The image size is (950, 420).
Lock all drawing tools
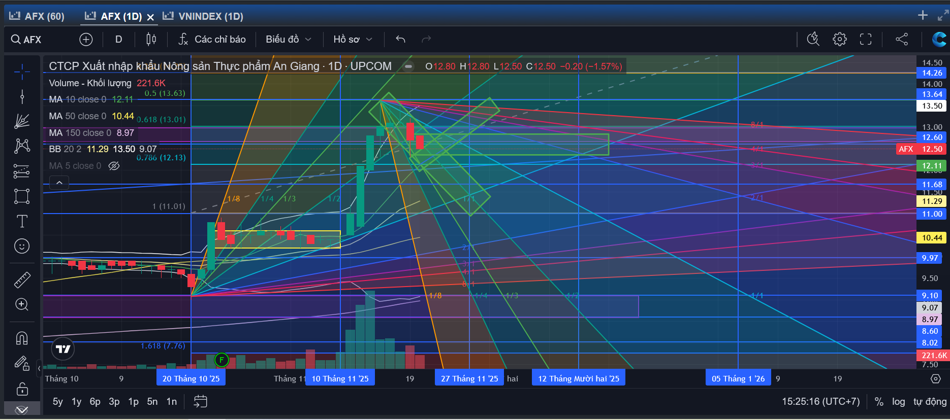22,389
